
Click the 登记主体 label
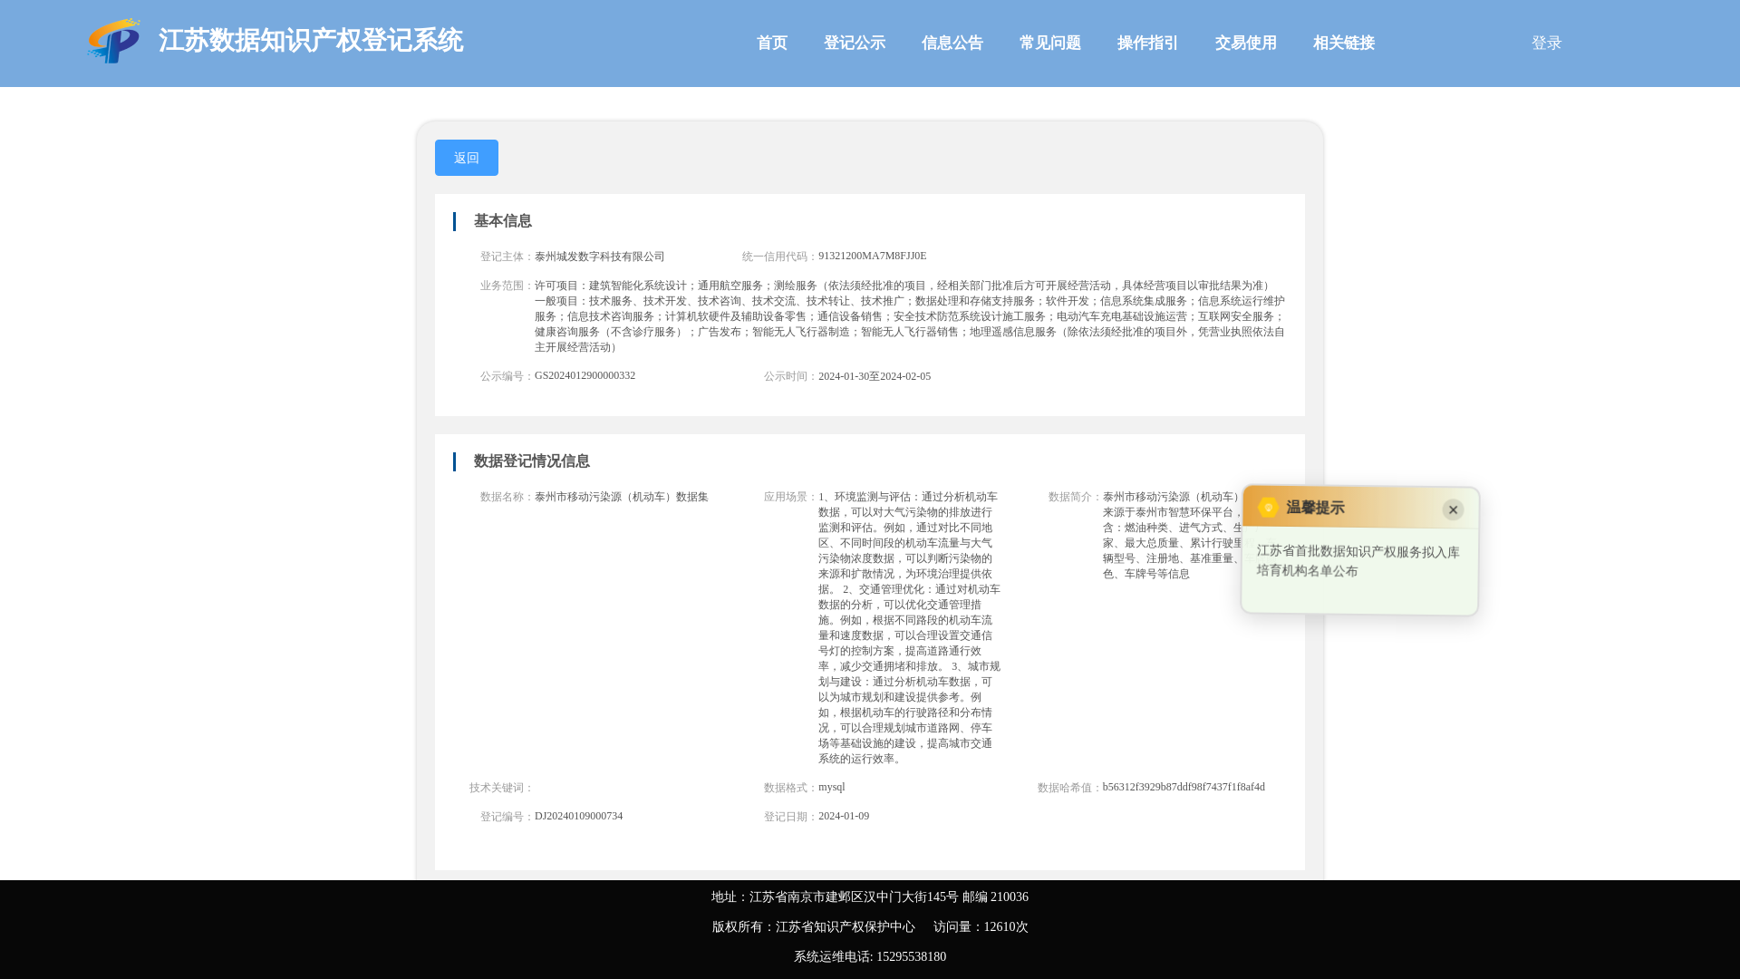tap(507, 257)
